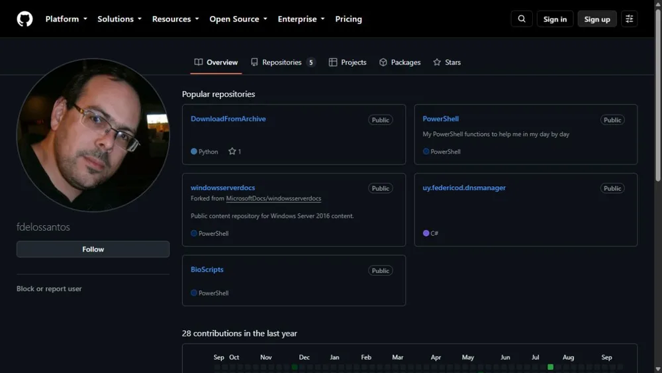Switch to the Projects tab

tap(348, 62)
